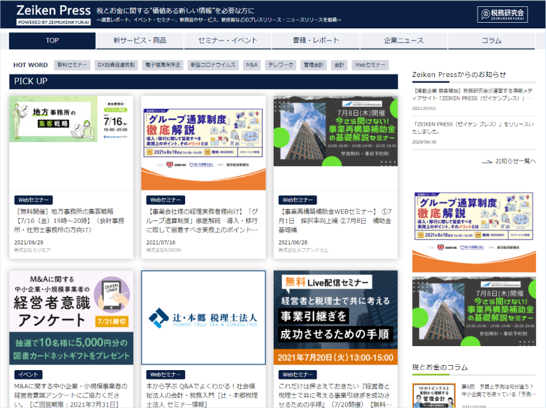Viewport: 546px width, 408px height.
Task: Click Webセミナー label on グループ通算制度 card
Action: point(166,200)
